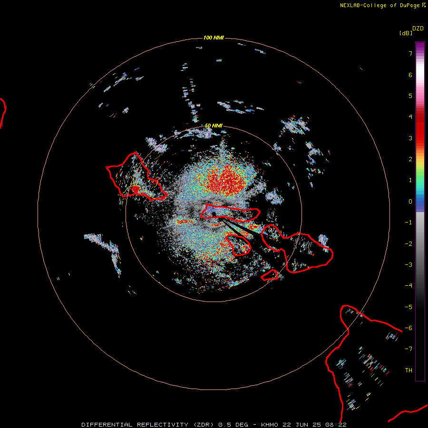Click the -4 value on color scale
Viewport: 428px width, 428px height.
409,286
